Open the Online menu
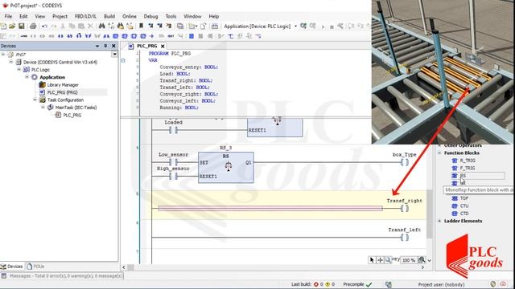 click(x=130, y=16)
